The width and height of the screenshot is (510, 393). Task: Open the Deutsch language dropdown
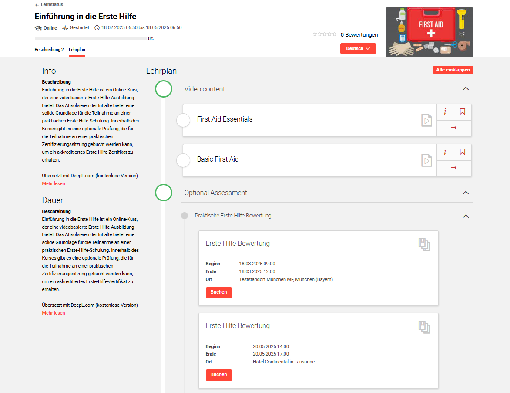pyautogui.click(x=358, y=49)
